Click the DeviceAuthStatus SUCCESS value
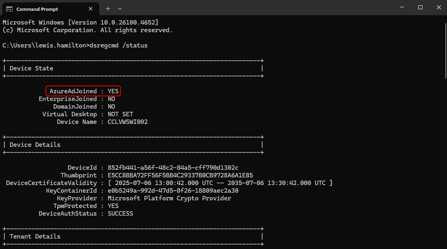This screenshot has height=249, width=447. (x=120, y=214)
